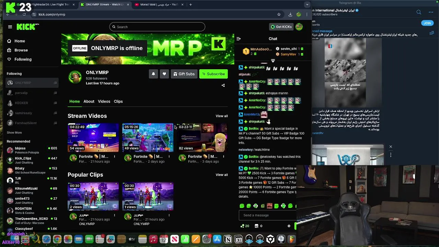The width and height of the screenshot is (439, 247).
Task: Click the Kick search field
Action: pos(157,27)
